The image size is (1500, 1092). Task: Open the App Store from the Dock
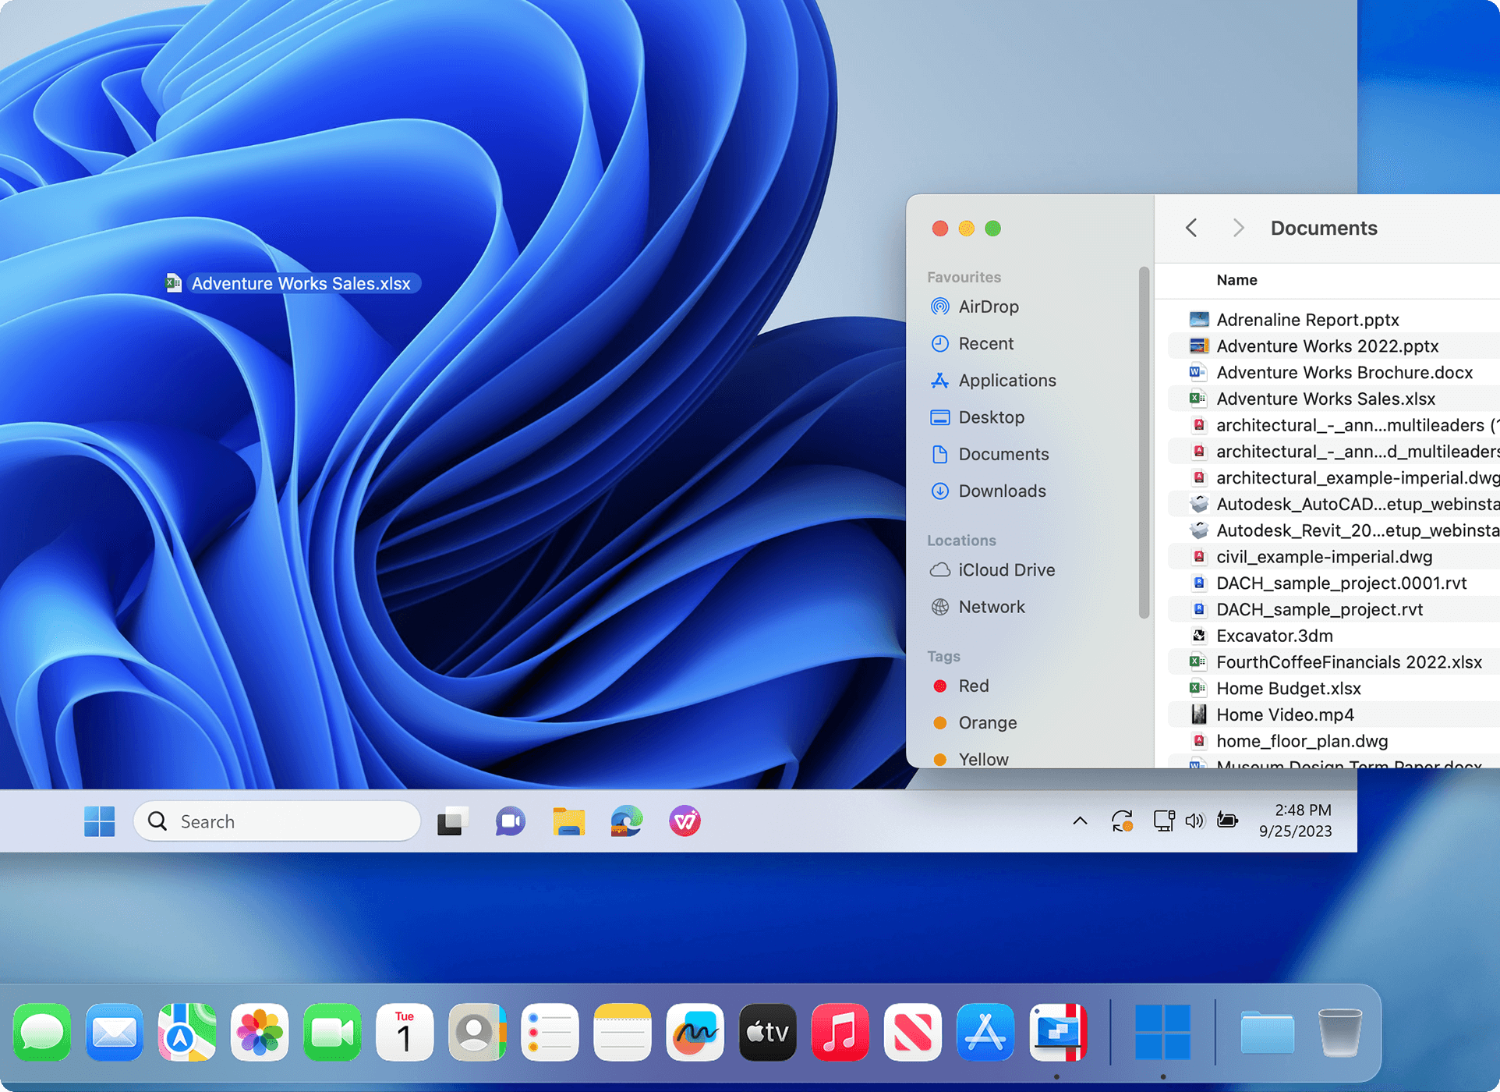click(985, 1033)
